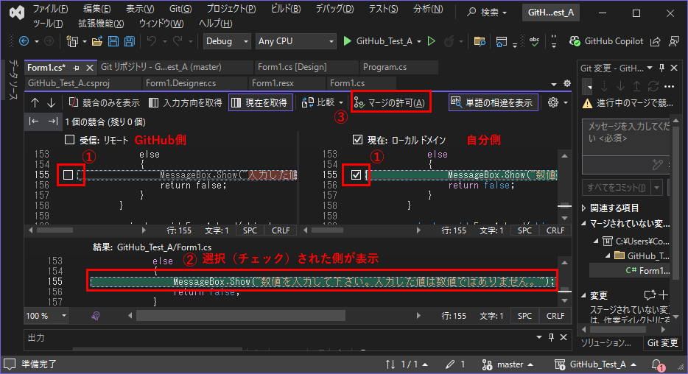688x374 pixels.
Task: Open GitHub_Test_A repository selector in status bar
Action: 595,364
